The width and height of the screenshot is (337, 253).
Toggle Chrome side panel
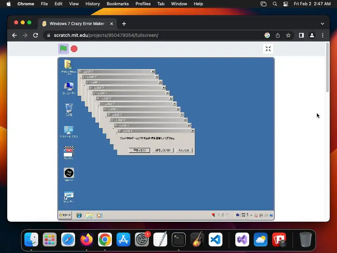click(301, 35)
